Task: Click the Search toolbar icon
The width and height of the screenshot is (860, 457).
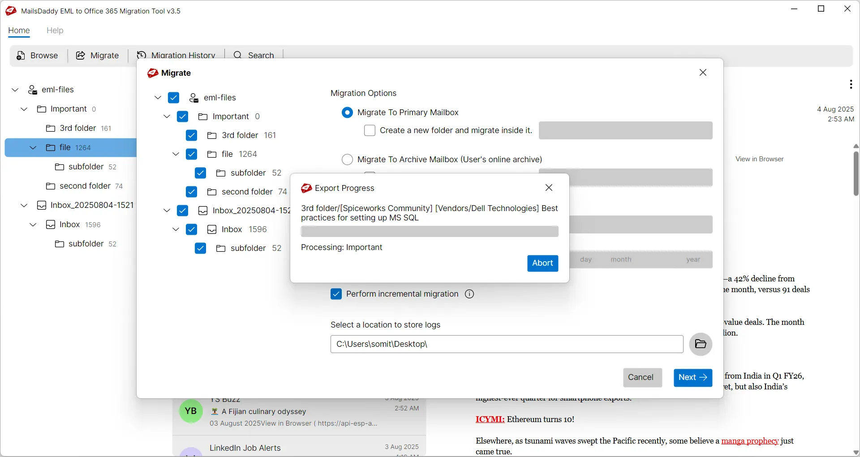Action: pos(237,55)
